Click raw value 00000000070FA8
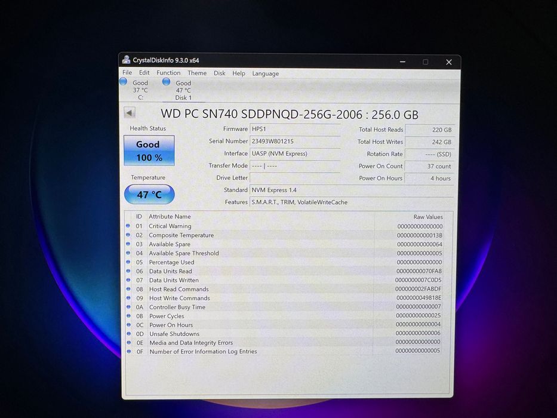The width and height of the screenshot is (557, 418). click(419, 271)
